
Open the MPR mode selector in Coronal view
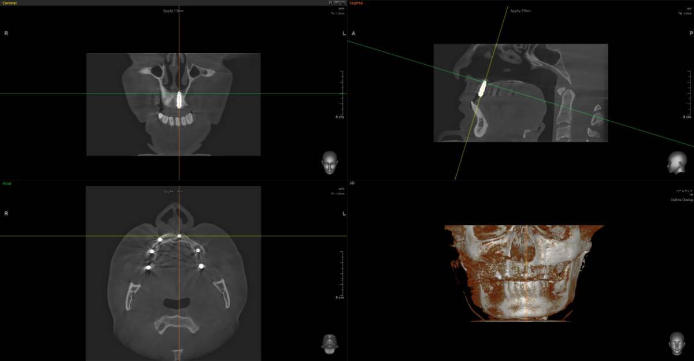(341, 9)
